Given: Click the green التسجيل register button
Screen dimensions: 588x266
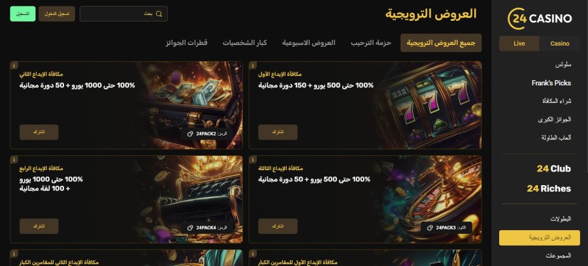Looking at the screenshot, I should tap(22, 14).
